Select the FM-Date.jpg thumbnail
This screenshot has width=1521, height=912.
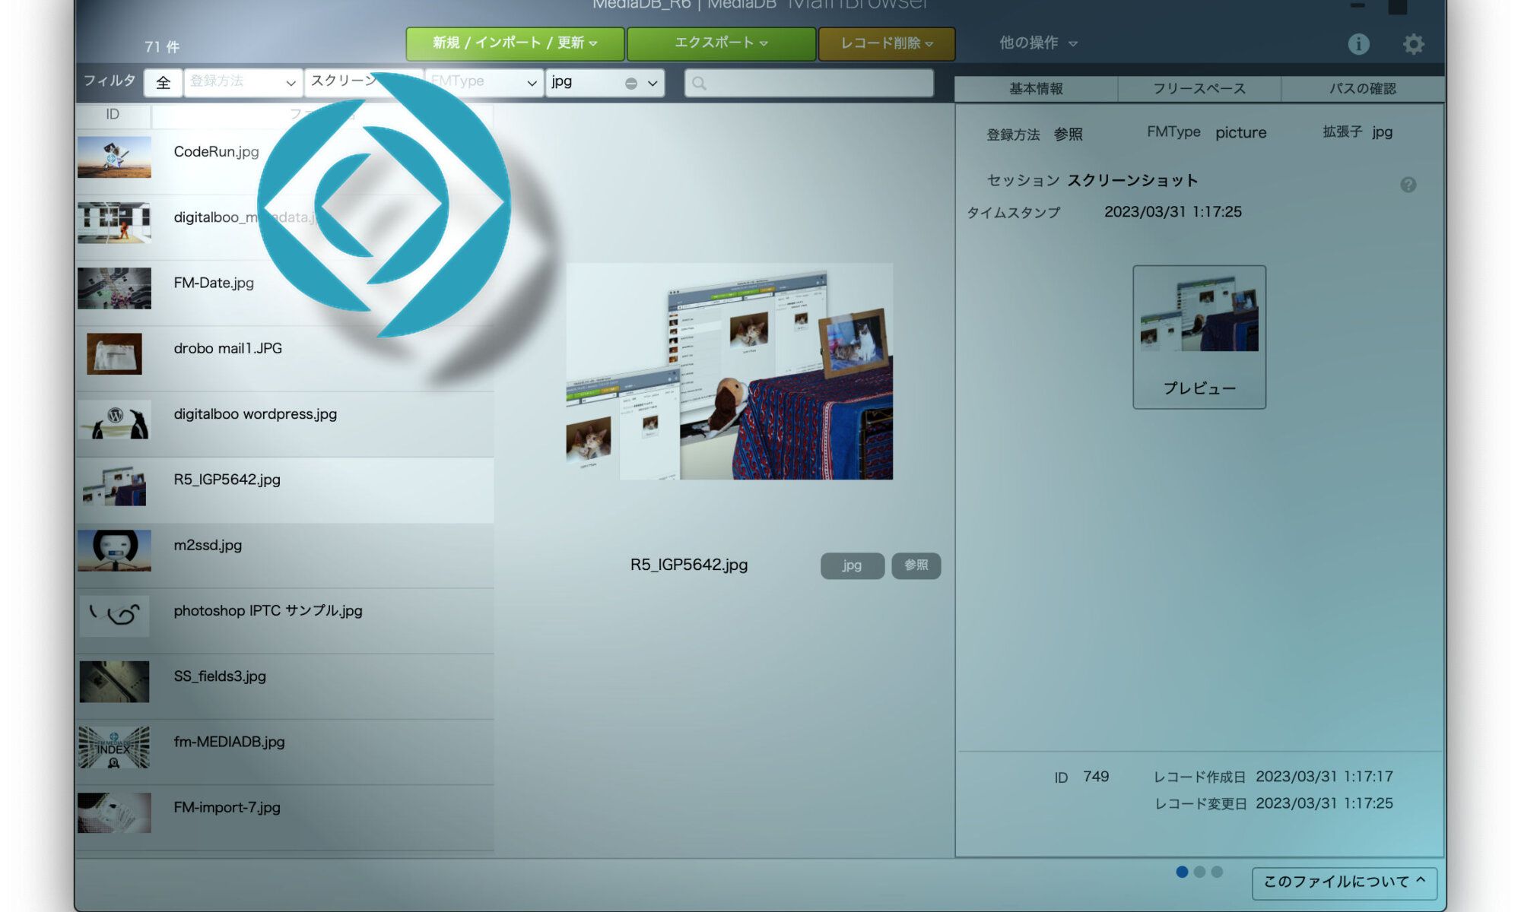click(x=114, y=288)
